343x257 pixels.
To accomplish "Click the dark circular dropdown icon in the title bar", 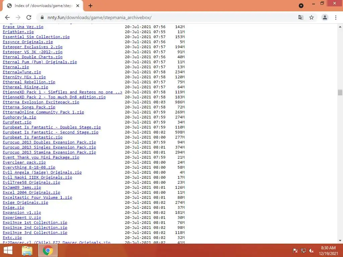I will point(301,6).
